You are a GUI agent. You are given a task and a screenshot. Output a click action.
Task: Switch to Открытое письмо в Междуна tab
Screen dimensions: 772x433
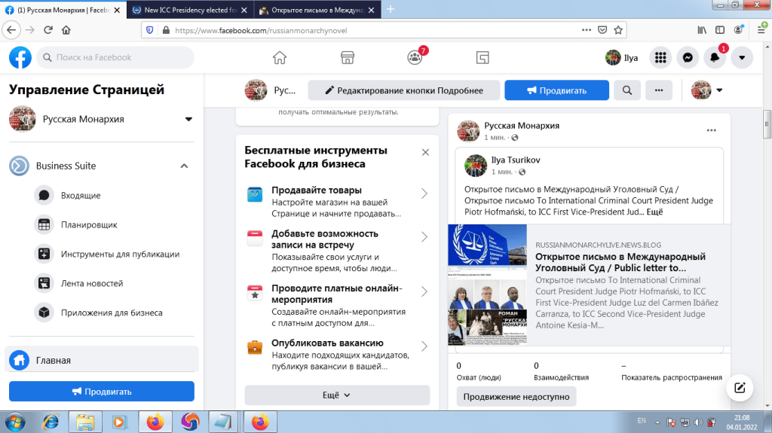pyautogui.click(x=317, y=10)
